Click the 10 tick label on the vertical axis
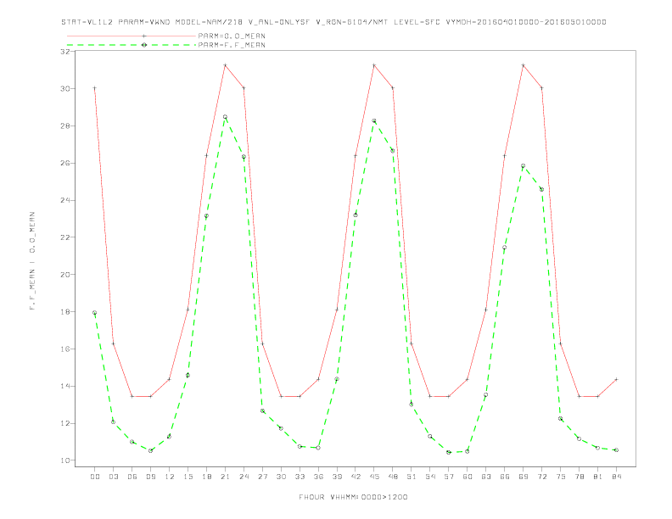 click(64, 460)
